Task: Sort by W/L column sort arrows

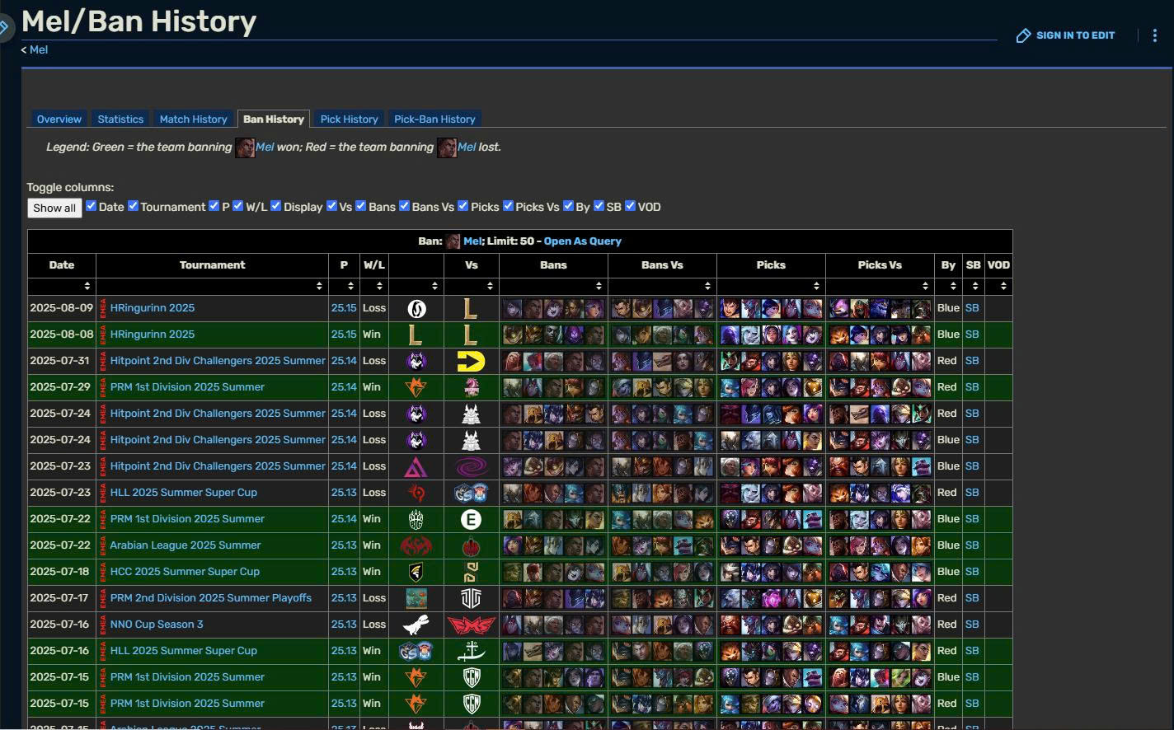Action: point(379,286)
